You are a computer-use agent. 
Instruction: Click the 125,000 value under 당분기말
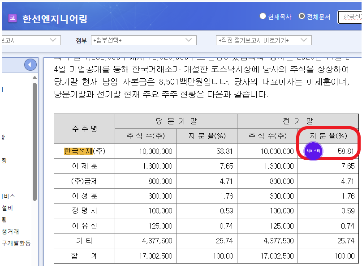pos(160,226)
